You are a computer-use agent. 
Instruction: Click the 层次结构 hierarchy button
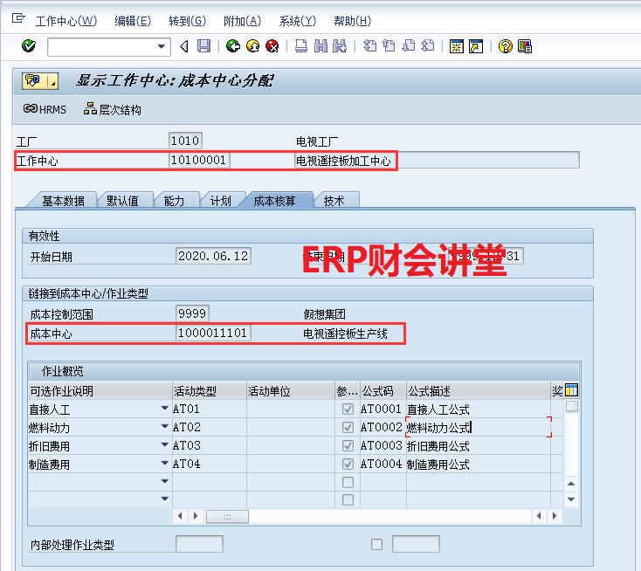point(112,109)
